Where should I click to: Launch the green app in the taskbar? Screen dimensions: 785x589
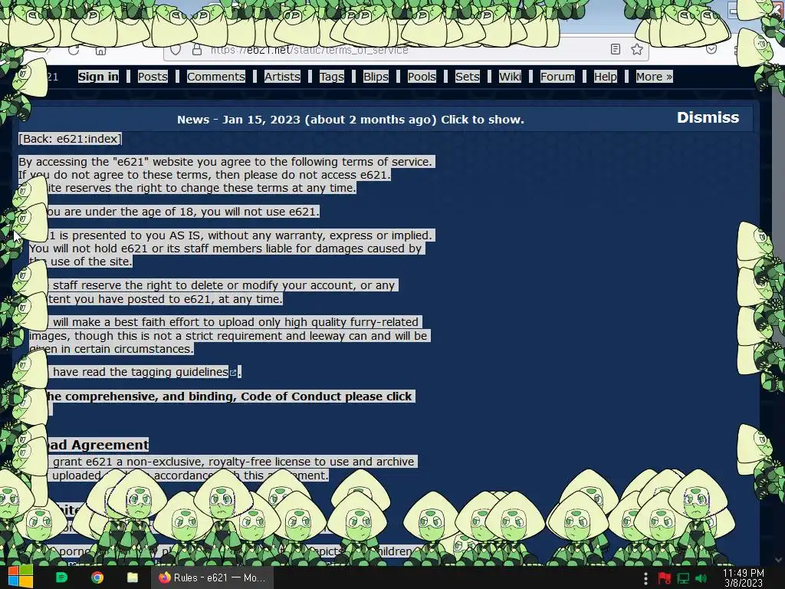(x=61, y=577)
